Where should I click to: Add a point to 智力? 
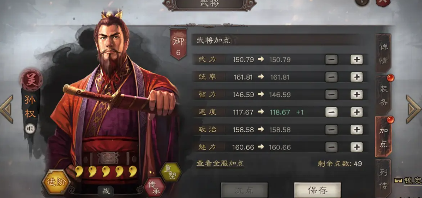356,95
